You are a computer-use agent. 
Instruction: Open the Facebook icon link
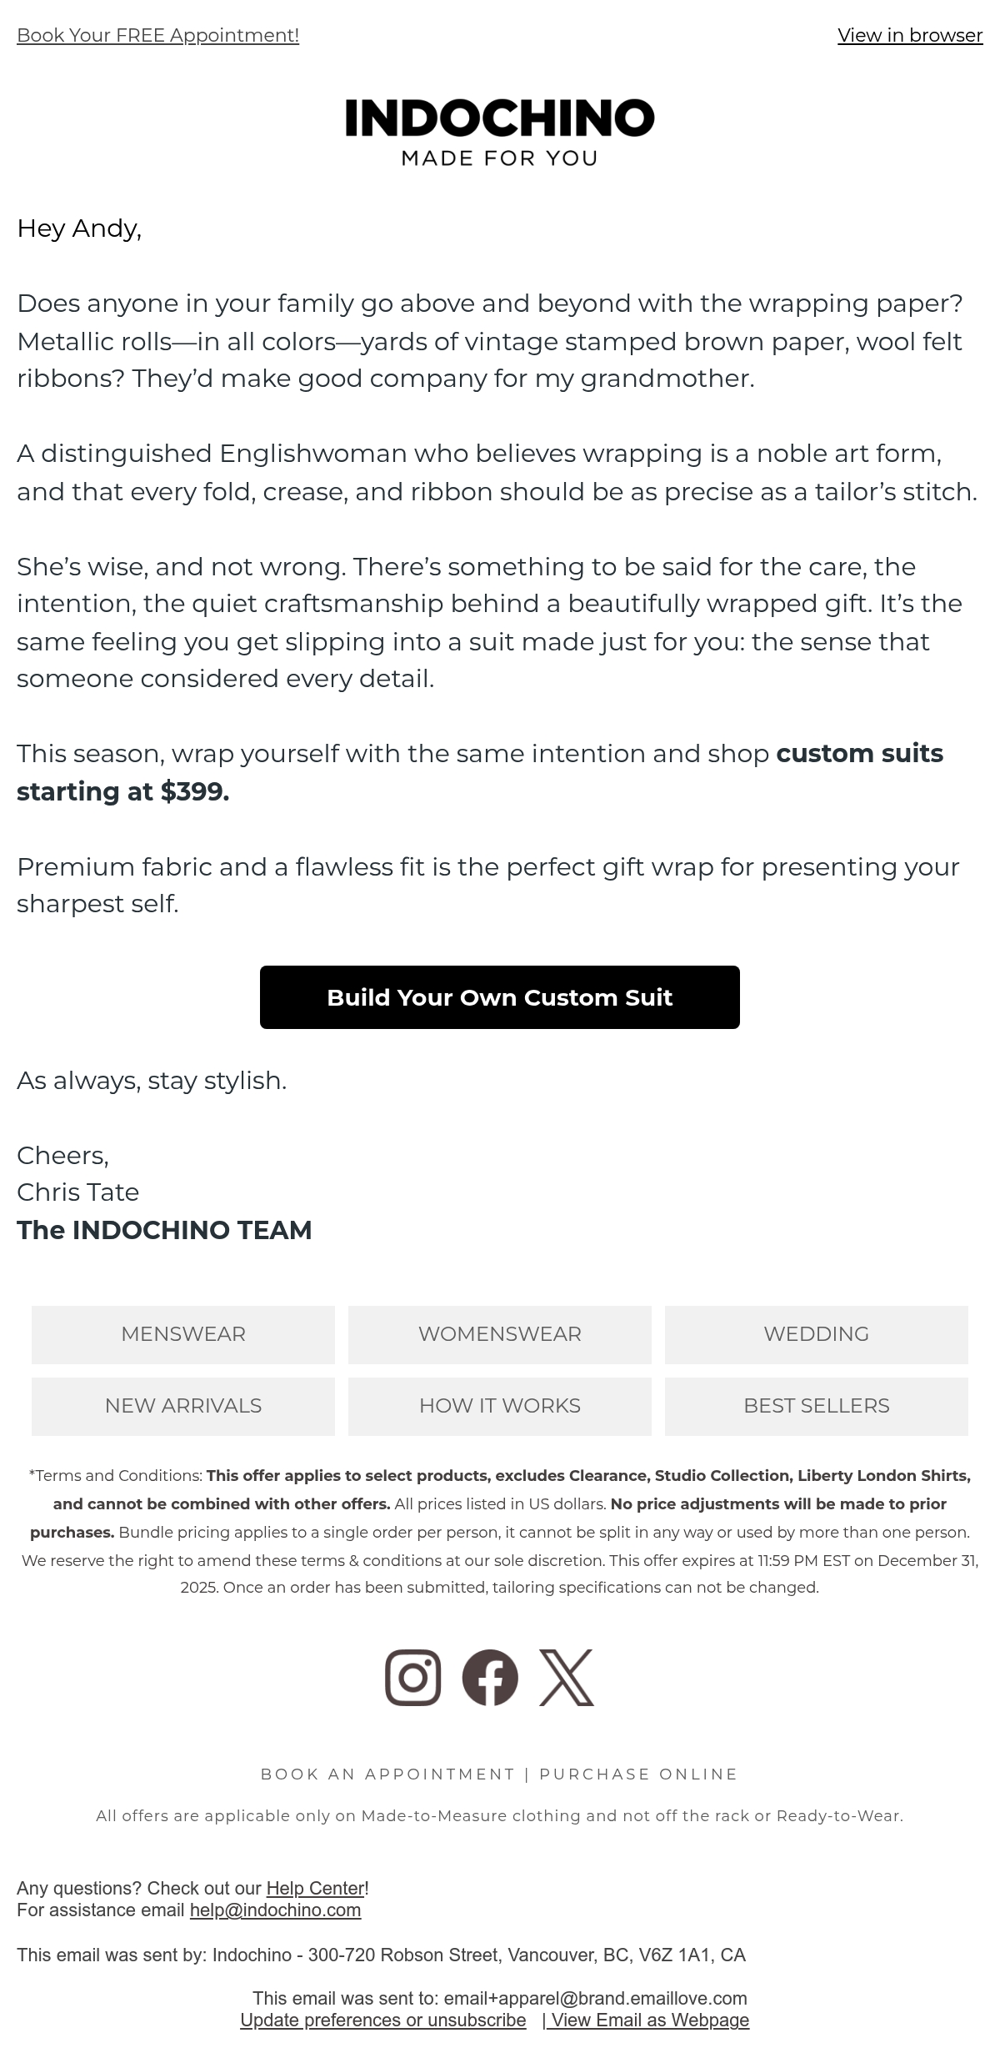click(x=490, y=1677)
